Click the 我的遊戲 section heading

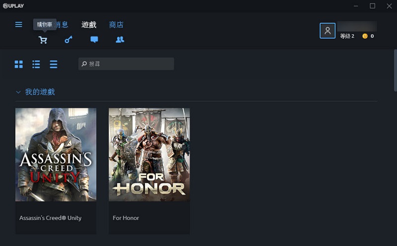pos(40,92)
